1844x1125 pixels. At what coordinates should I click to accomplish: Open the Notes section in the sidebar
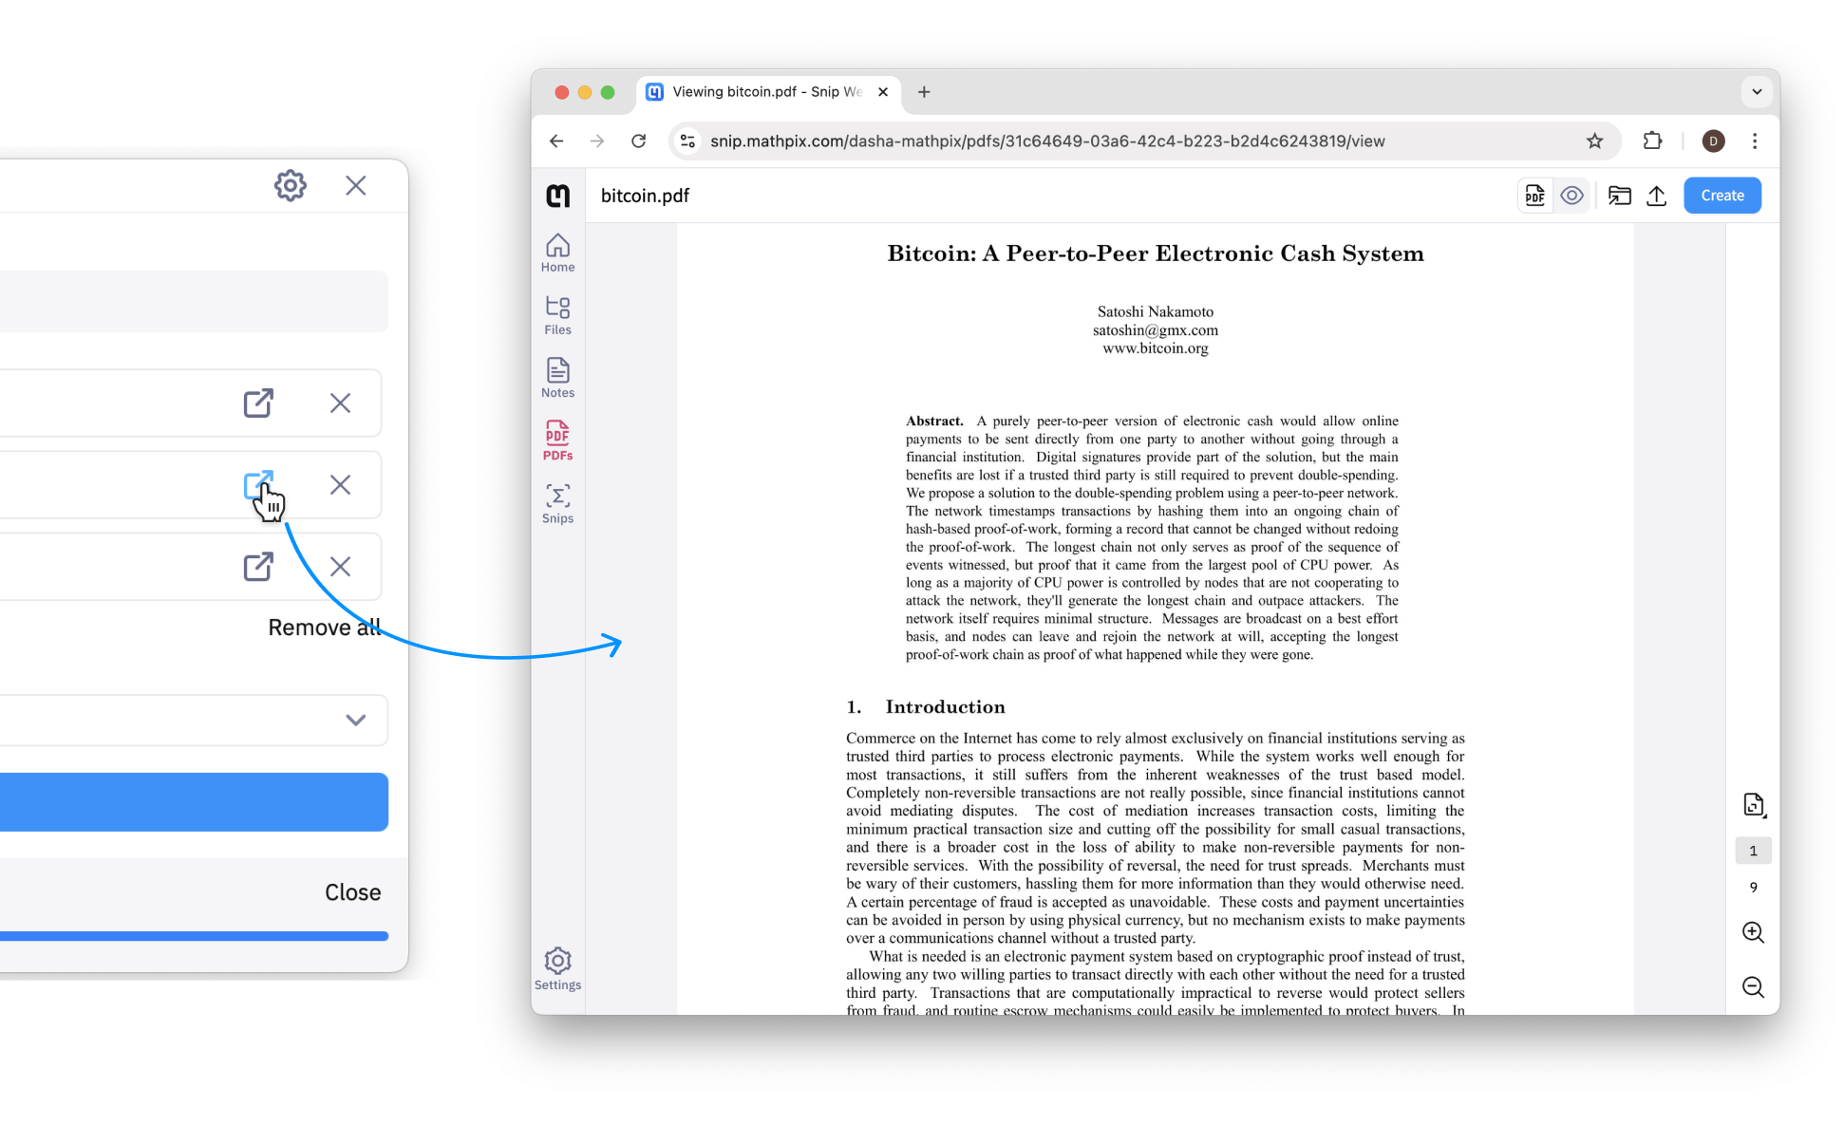(557, 376)
